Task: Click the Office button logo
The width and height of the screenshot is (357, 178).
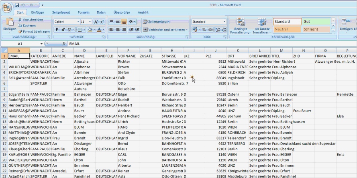Action: (x=7, y=8)
